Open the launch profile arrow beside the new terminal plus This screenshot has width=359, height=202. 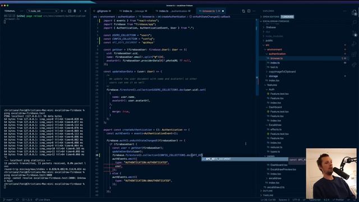65,11
